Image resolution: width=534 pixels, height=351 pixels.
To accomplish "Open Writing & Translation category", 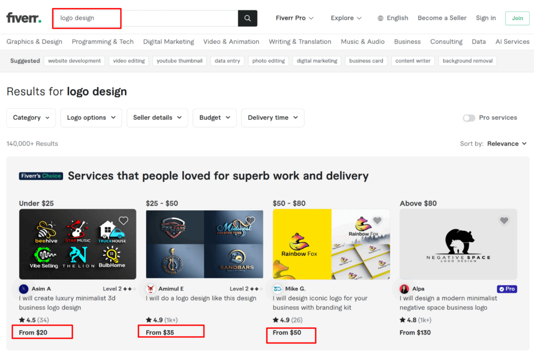I will [300, 42].
